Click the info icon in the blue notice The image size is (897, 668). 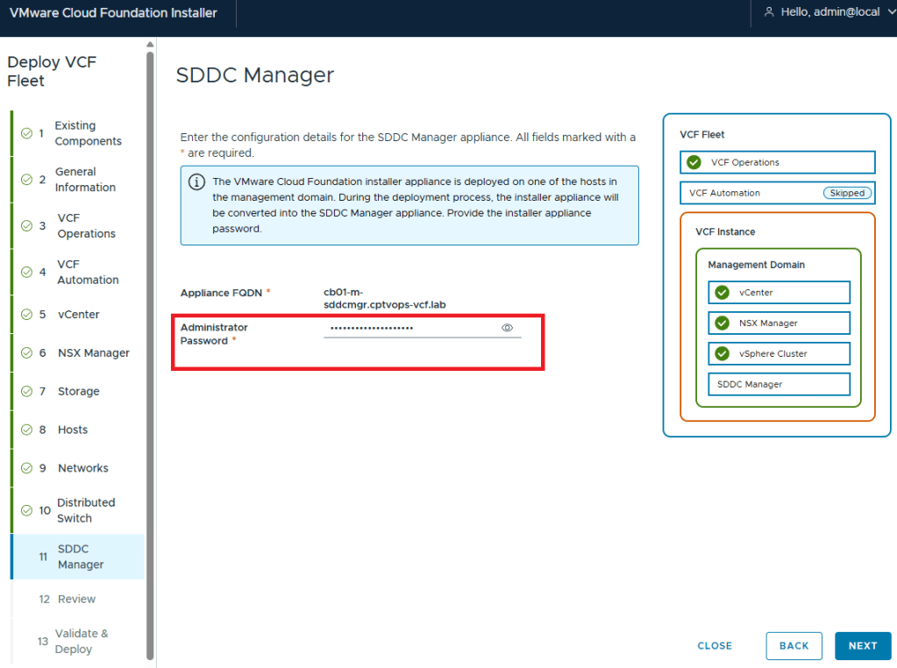point(197,182)
